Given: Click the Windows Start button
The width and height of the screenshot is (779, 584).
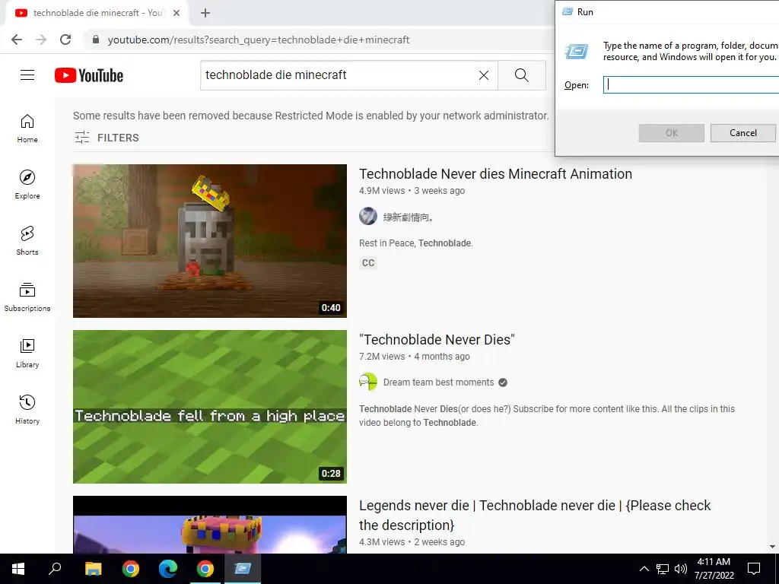Looking at the screenshot, I should (18, 569).
